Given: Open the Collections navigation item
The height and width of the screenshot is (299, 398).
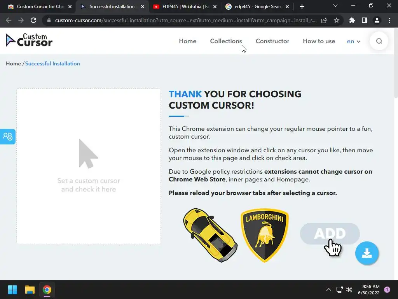Looking at the screenshot, I should 226,41.
